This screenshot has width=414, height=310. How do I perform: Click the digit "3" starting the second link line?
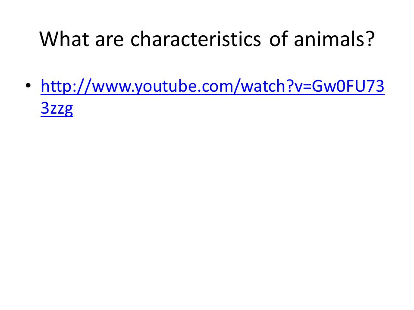click(x=45, y=108)
